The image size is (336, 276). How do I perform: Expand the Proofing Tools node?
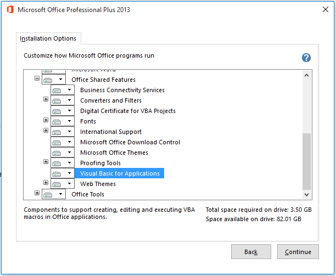[x=46, y=162]
